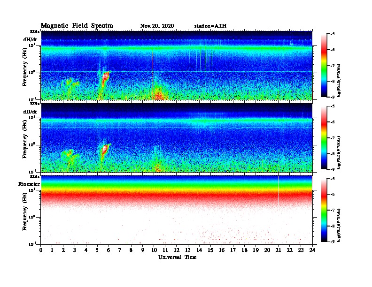This screenshot has height=287, width=372.
Task: Click hour 16 tick label on time axis
Action: (222, 250)
